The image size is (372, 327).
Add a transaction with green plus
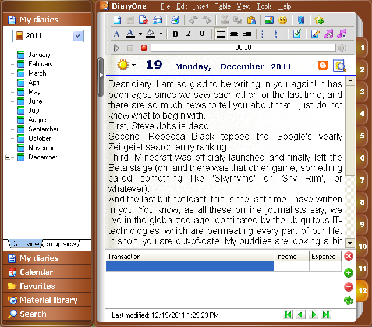pos(349,273)
